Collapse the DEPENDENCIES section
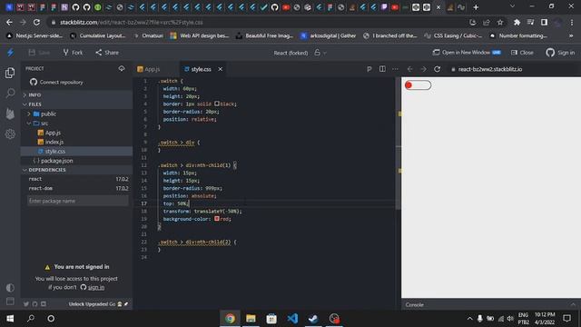This screenshot has height=327, width=581. pos(76,170)
